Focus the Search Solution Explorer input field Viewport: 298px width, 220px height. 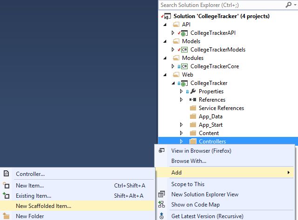222,5
